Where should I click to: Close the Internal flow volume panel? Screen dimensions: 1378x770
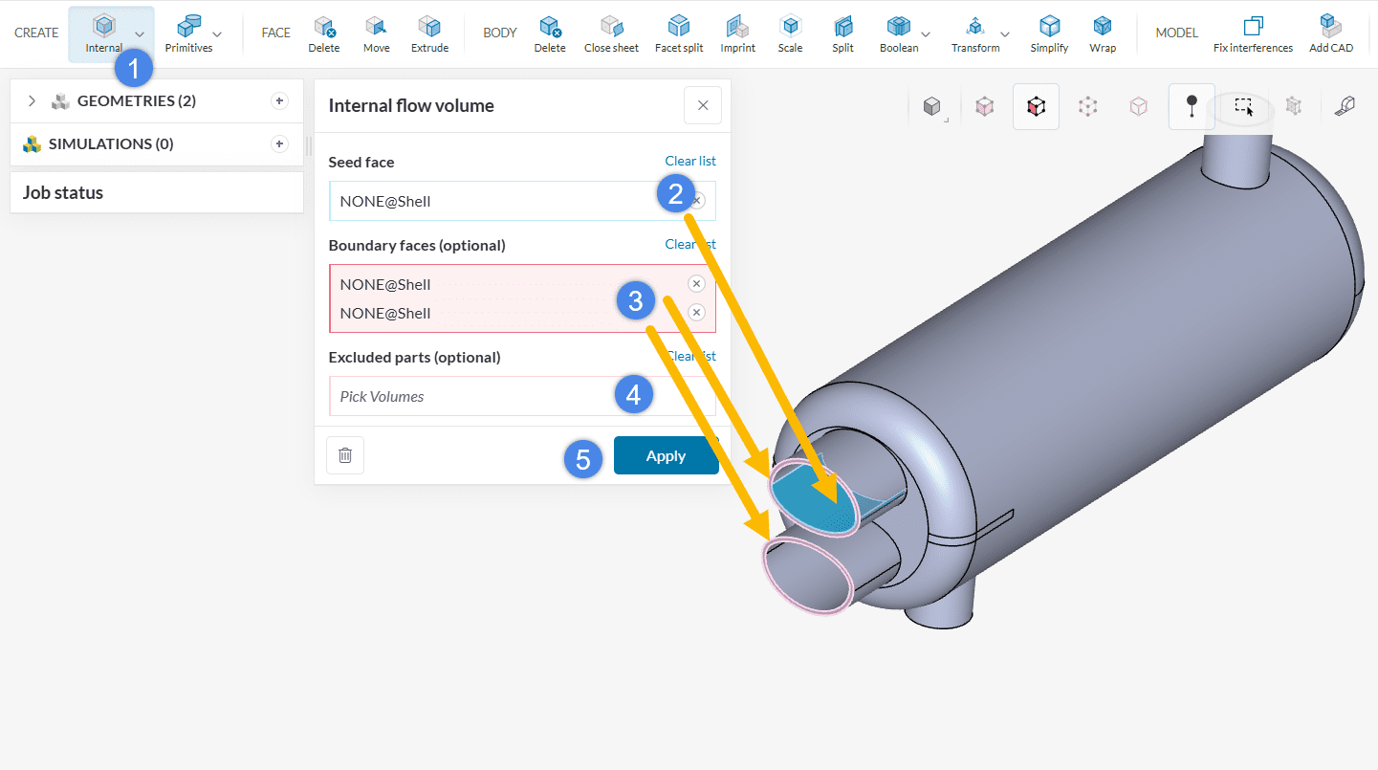pos(703,105)
